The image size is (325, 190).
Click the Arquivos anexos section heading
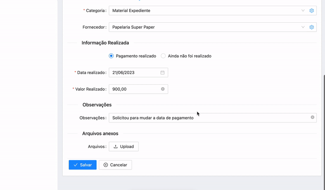click(100, 134)
